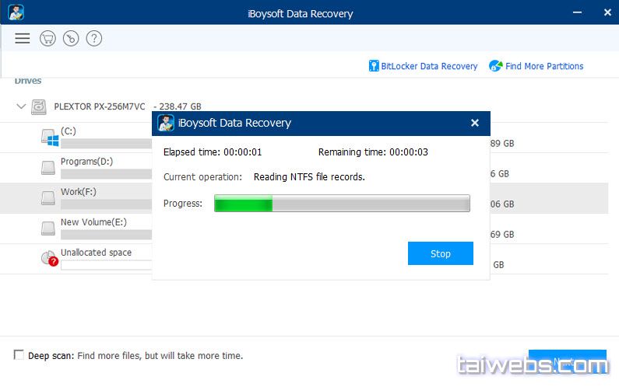Select the Programs(D:) partition
The height and width of the screenshot is (387, 619).
[x=86, y=162]
